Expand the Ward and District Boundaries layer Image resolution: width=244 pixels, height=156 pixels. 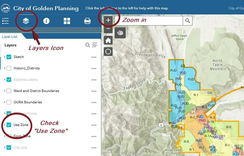click(5, 91)
